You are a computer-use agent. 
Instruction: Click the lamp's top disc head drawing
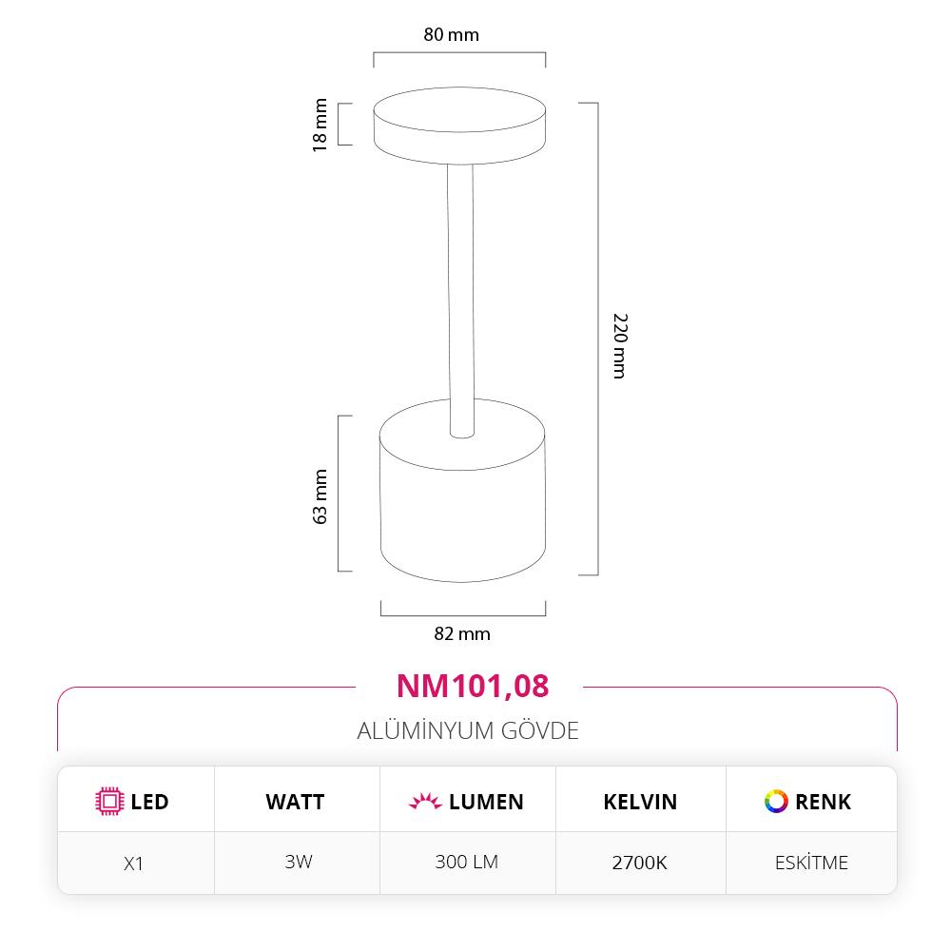[459, 126]
